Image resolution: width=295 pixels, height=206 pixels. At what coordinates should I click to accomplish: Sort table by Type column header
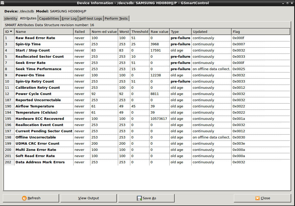point(180,32)
